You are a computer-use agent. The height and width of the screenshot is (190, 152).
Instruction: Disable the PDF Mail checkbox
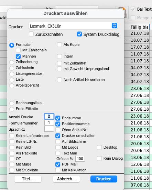(58, 164)
